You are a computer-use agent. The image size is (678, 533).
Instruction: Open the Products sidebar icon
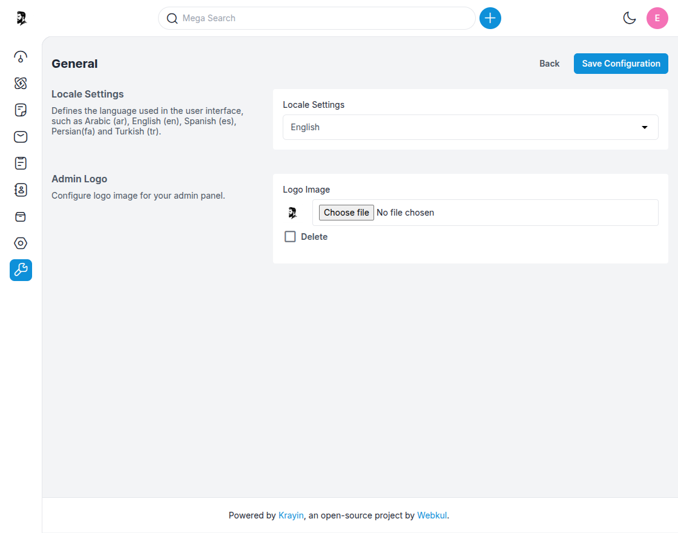[21, 217]
